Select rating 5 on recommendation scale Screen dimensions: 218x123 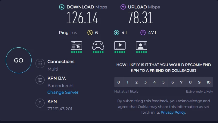click(x=163, y=82)
